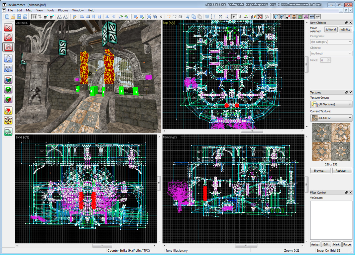Open the Current Texture INLAID12 dropdown
Image resolution: width=355 pixels, height=255 pixels.
click(x=331, y=118)
